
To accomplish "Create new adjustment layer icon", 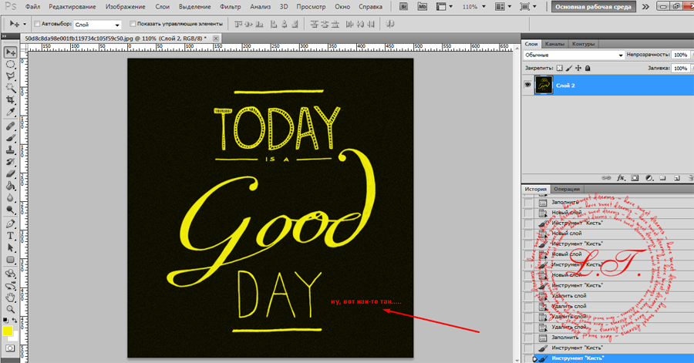I will tap(649, 178).
